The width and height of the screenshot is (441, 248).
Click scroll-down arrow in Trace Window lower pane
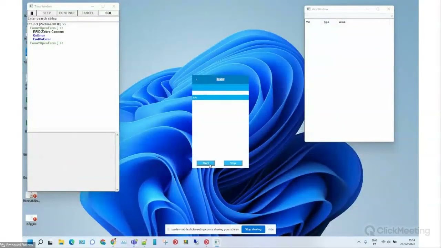coord(117,189)
